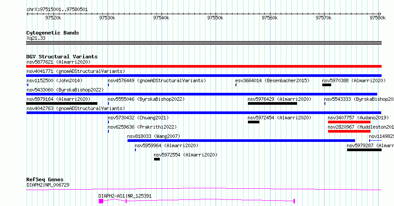Screen dimensions: 394x206
Task: Click the chrX:97515001..97580501 region label
Action: (x=57, y=10)
